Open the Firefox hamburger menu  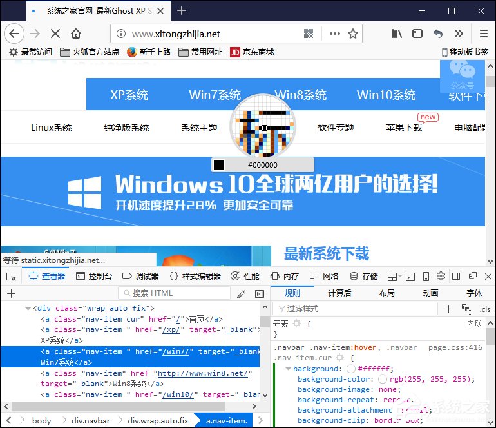point(483,34)
